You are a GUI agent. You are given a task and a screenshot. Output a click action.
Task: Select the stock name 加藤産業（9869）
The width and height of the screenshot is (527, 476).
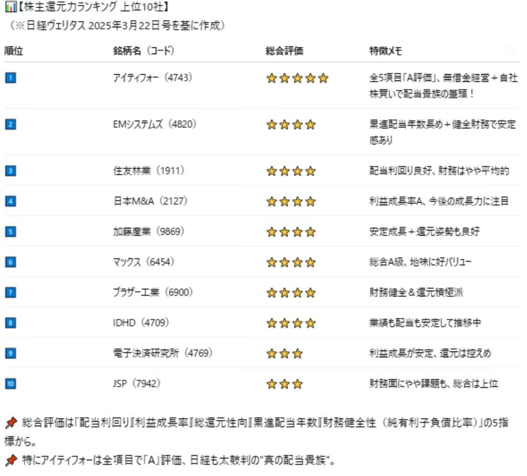149,231
